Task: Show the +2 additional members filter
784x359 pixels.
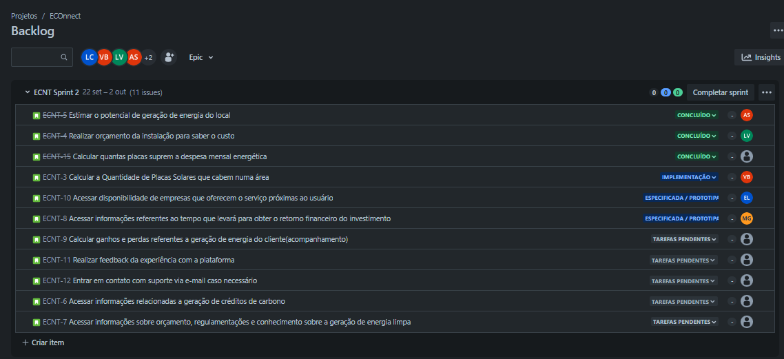Action: (149, 57)
